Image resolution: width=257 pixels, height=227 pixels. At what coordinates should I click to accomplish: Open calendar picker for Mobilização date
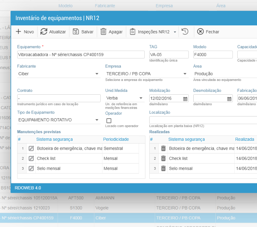(185, 99)
